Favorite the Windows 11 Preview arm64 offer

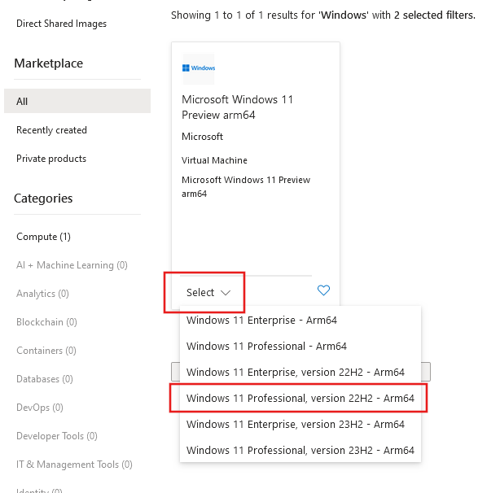tap(323, 290)
